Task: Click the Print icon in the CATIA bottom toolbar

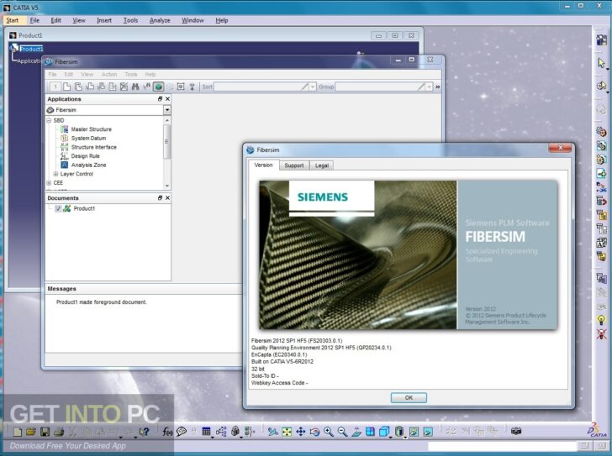Action: (x=59, y=432)
